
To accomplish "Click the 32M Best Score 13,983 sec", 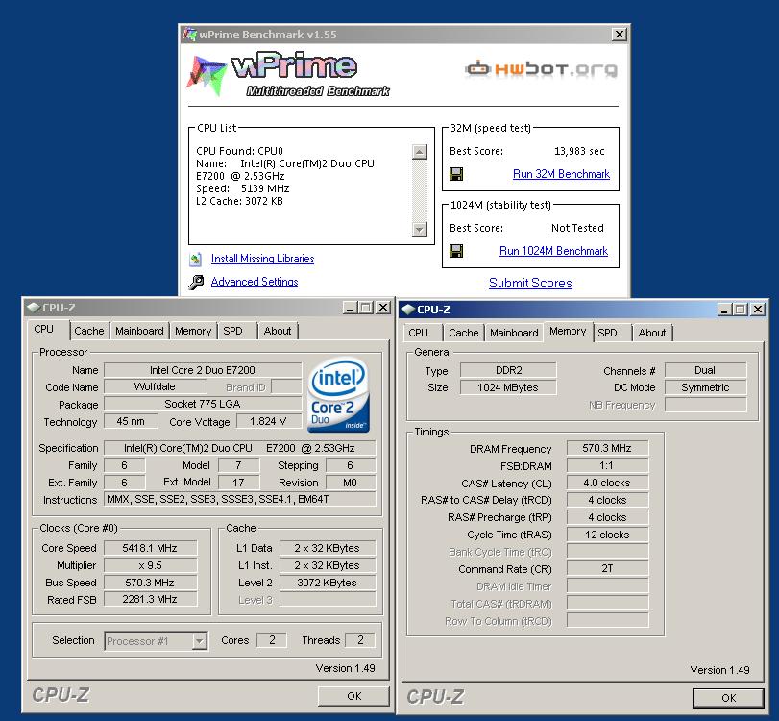I will click(579, 151).
